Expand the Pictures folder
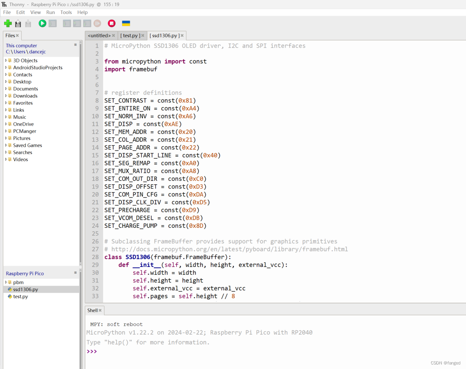 coord(6,138)
